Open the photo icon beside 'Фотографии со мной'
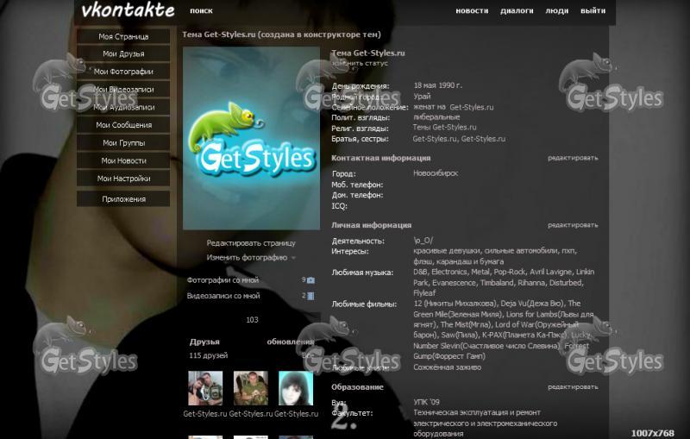Viewport: 690px width, 439px height. click(310, 280)
